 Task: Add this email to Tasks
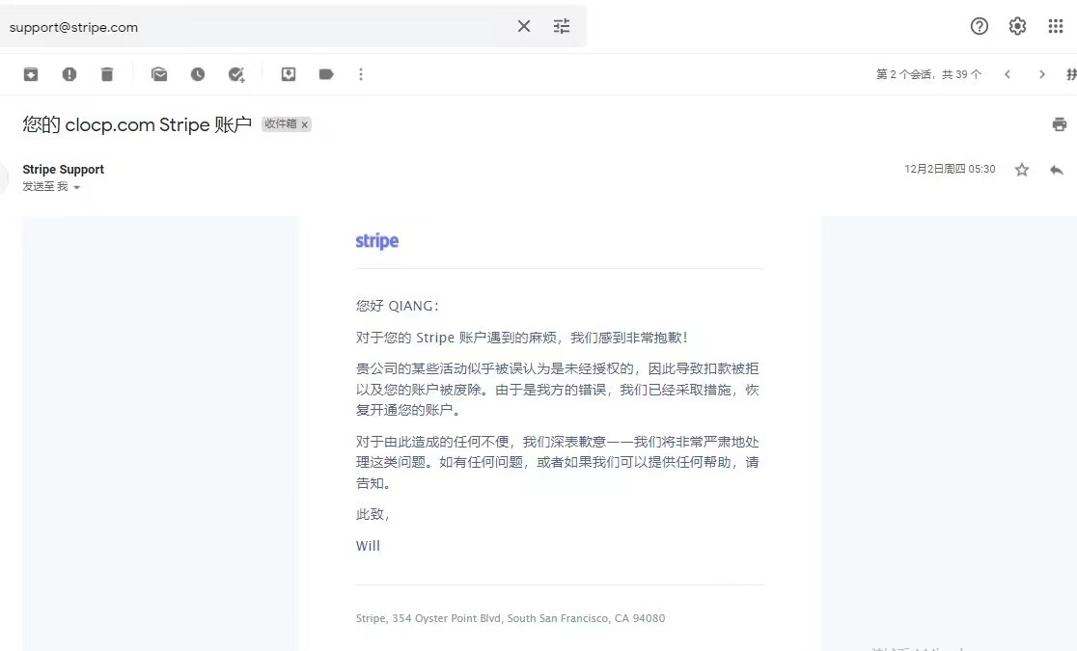[235, 73]
